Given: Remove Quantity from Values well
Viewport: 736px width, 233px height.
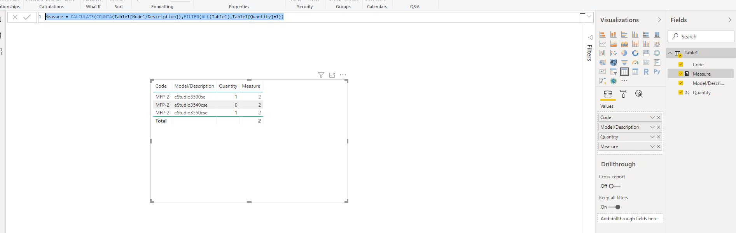Looking at the screenshot, I should [x=659, y=137].
